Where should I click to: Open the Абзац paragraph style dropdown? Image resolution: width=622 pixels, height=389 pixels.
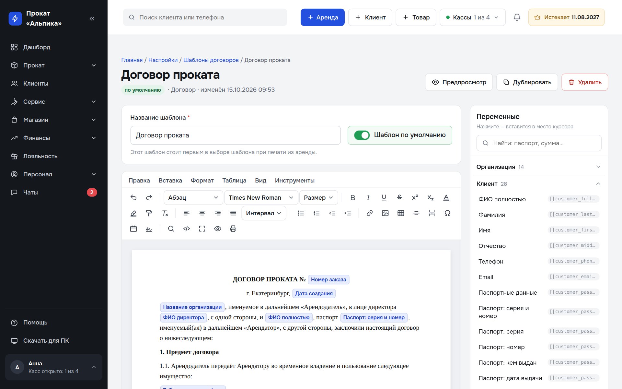pyautogui.click(x=193, y=197)
